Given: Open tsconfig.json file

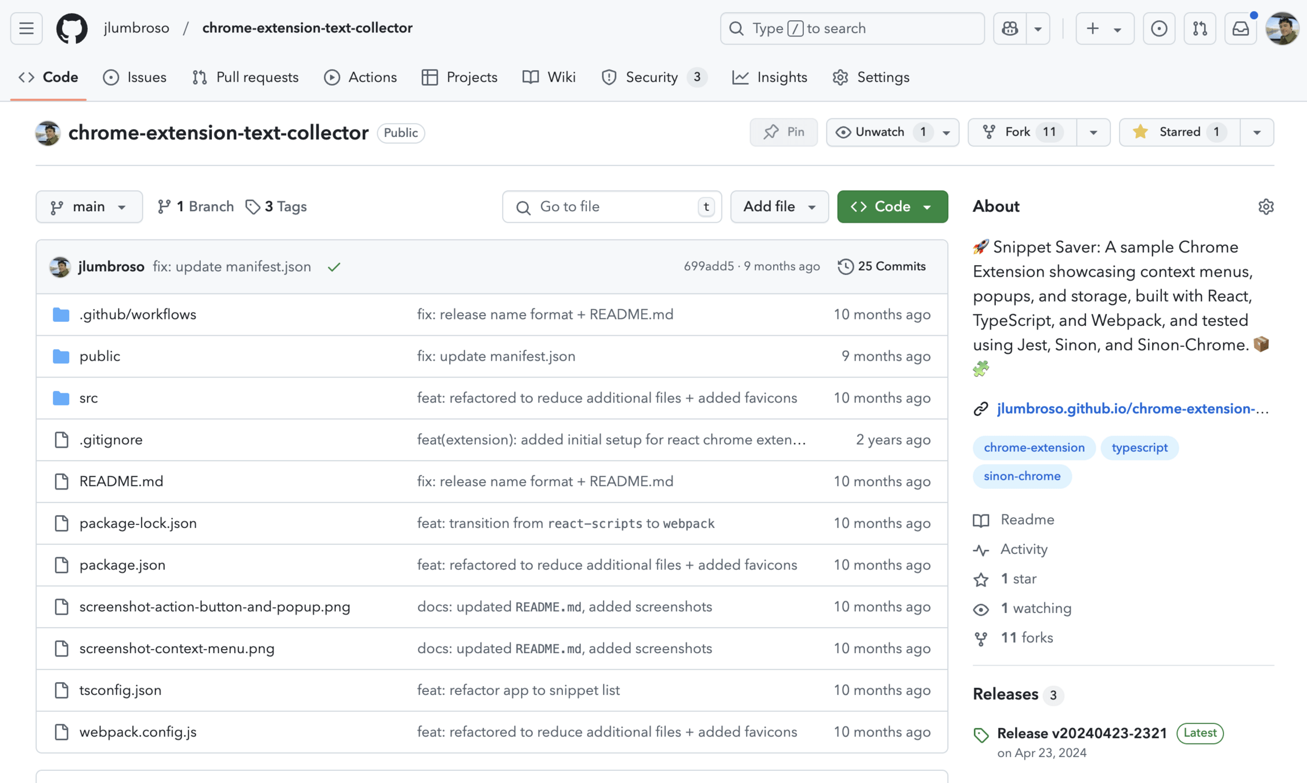Looking at the screenshot, I should (121, 690).
